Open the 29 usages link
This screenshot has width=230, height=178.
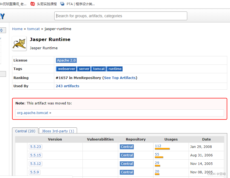pyautogui.click(x=157, y=163)
